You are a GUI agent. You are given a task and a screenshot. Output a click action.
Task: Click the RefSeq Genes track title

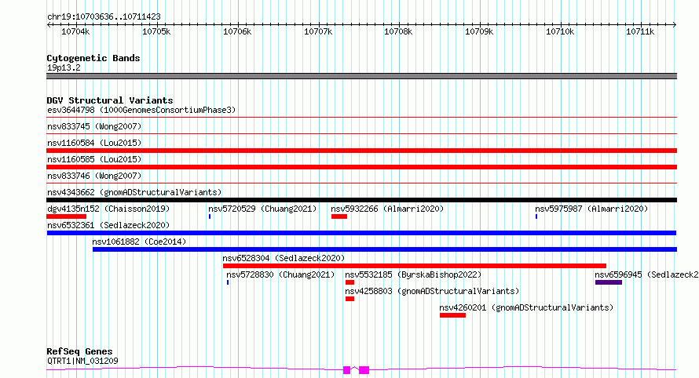[79, 351]
